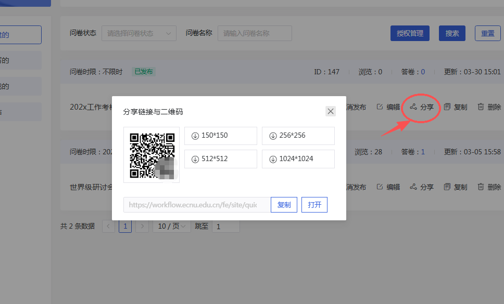Select the highlighted first sidebar menu item
504x304 pixels.
click(x=21, y=35)
